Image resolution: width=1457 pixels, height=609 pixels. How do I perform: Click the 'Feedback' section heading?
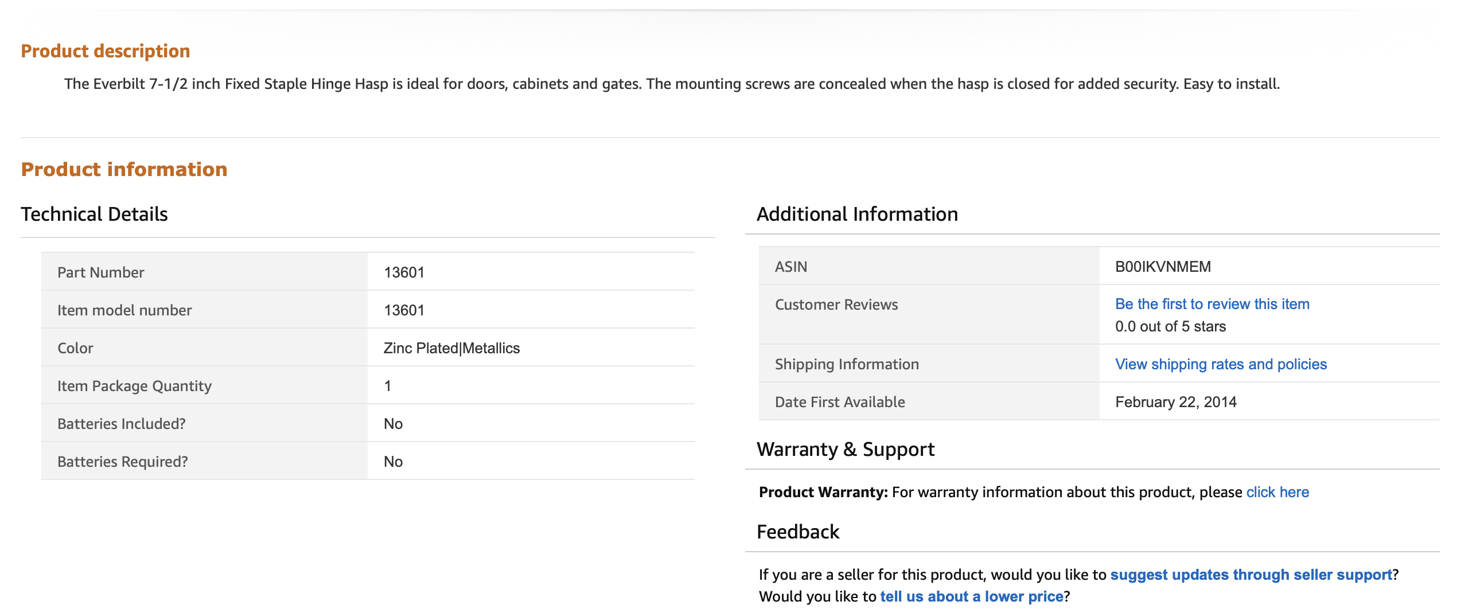[x=797, y=532]
